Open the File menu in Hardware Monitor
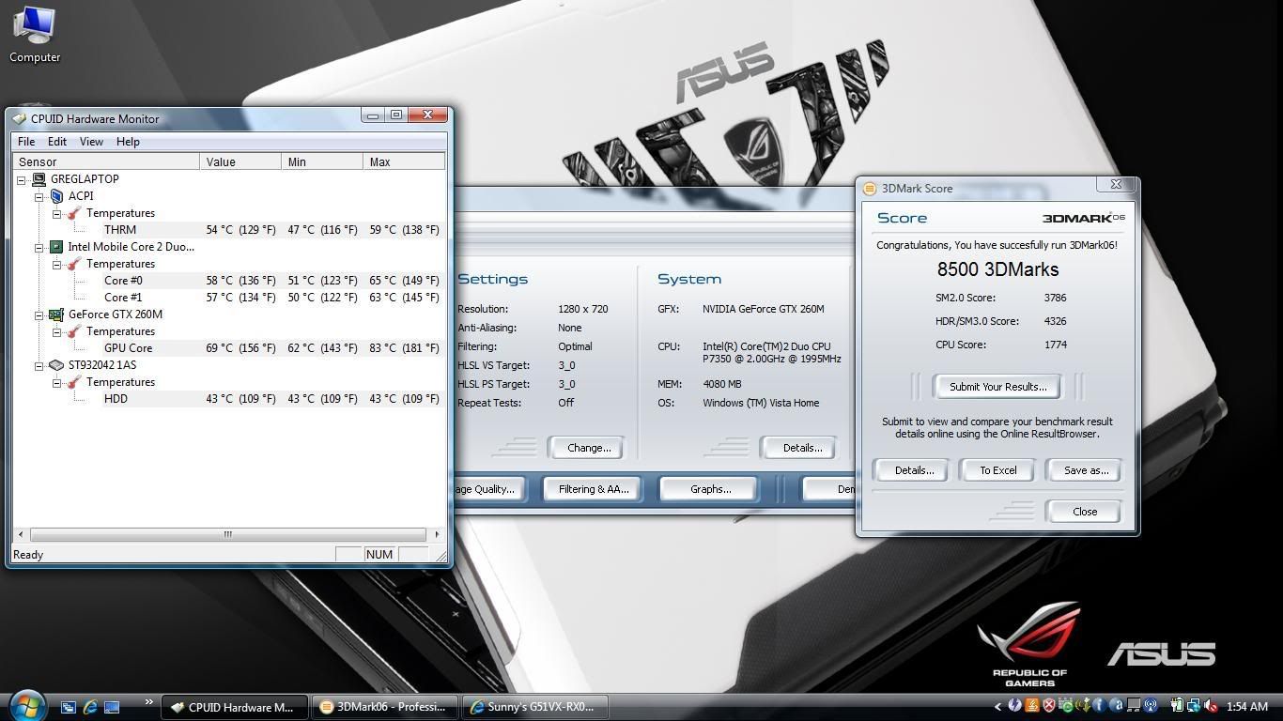The height and width of the screenshot is (721, 1283). coord(26,142)
